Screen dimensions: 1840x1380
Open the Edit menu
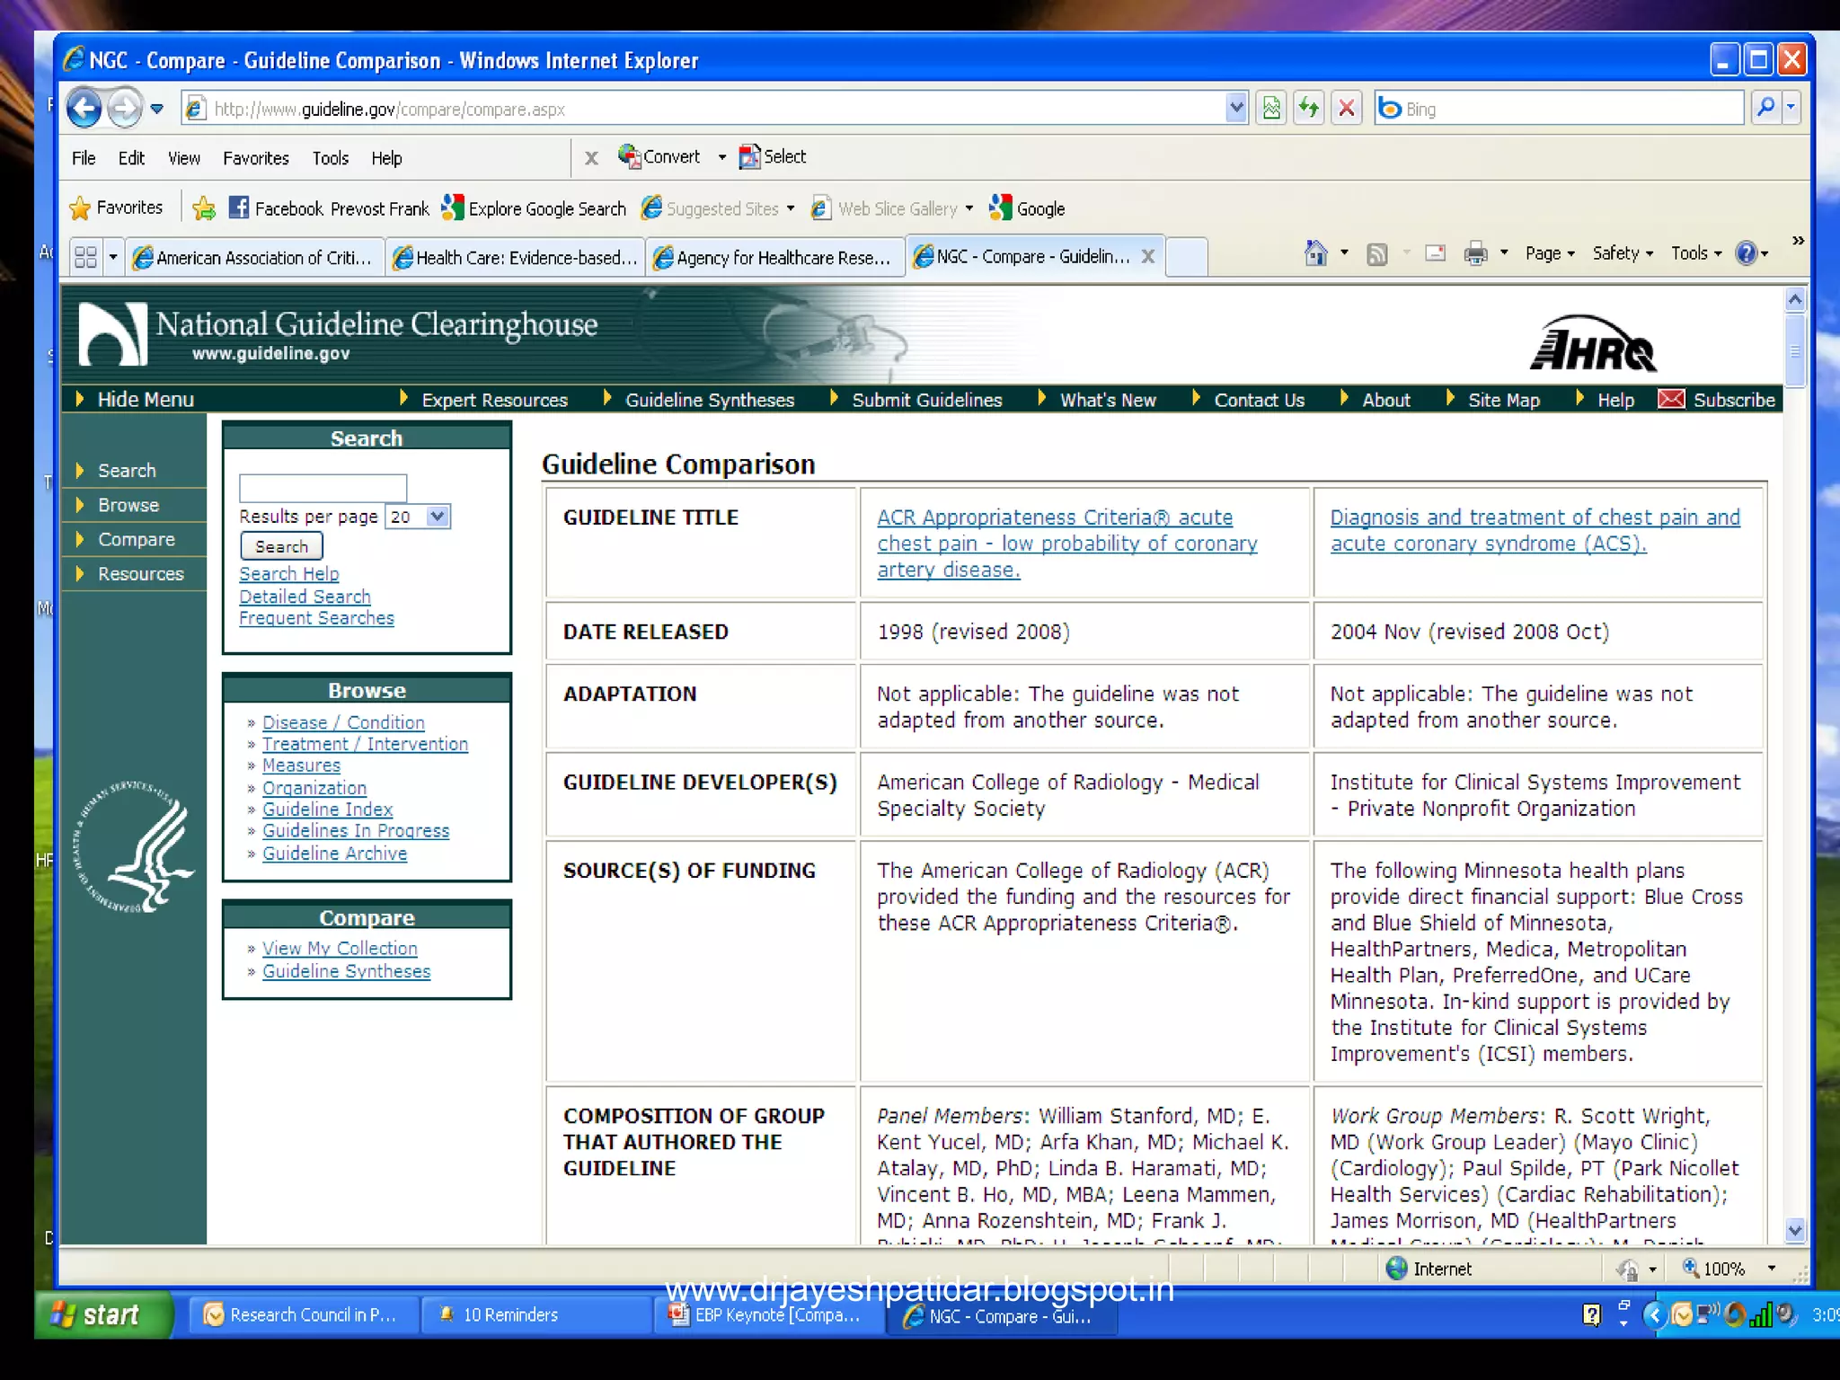131,158
